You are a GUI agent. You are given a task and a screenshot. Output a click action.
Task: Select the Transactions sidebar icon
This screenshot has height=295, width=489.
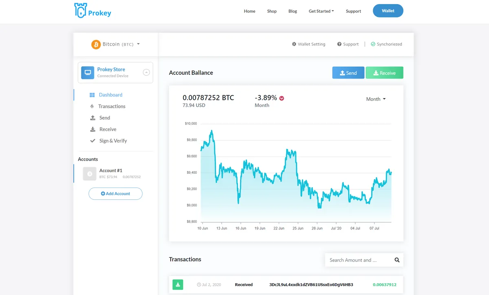tap(92, 106)
